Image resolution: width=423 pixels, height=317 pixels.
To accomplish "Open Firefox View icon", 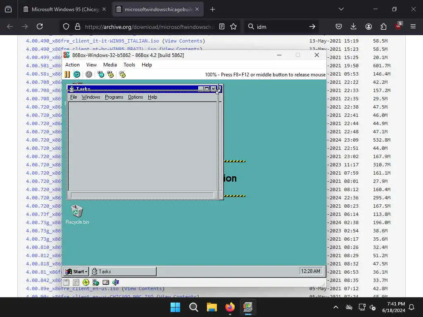I will (x=8, y=9).
